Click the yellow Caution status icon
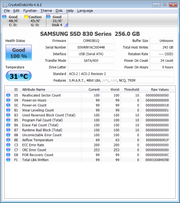The width and height of the screenshot is (180, 203). [x=26, y=16]
